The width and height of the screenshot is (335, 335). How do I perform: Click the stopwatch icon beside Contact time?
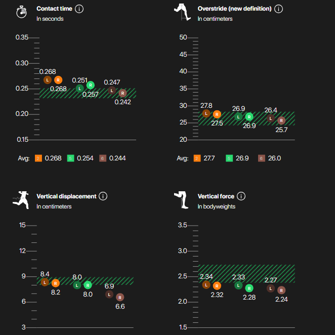pyautogui.click(x=21, y=12)
